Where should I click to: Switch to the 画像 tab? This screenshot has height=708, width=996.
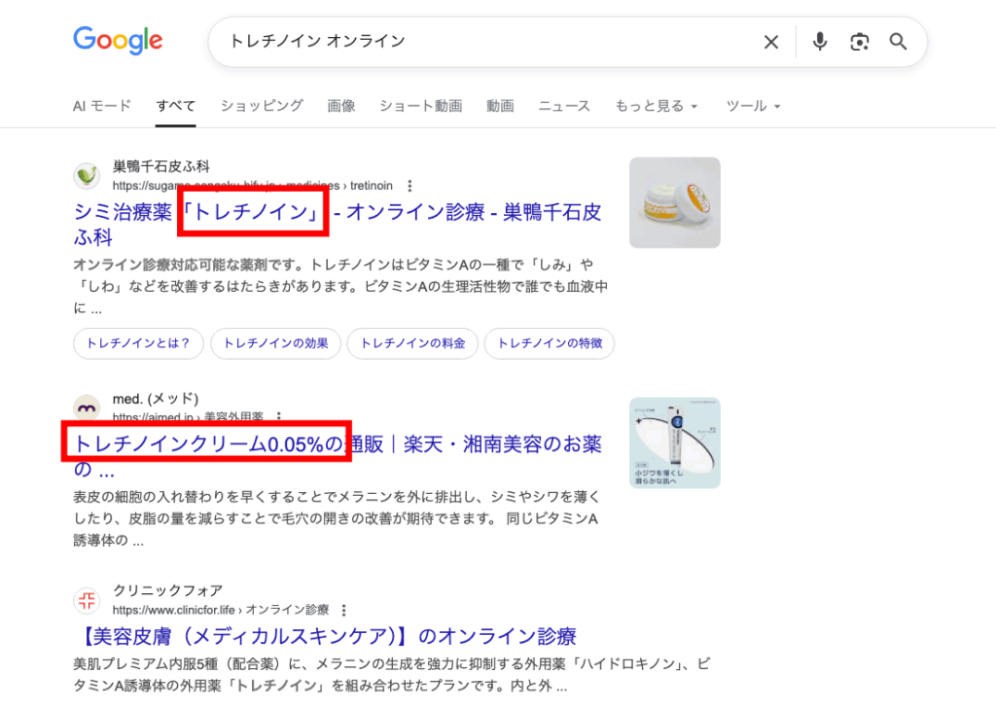click(341, 106)
